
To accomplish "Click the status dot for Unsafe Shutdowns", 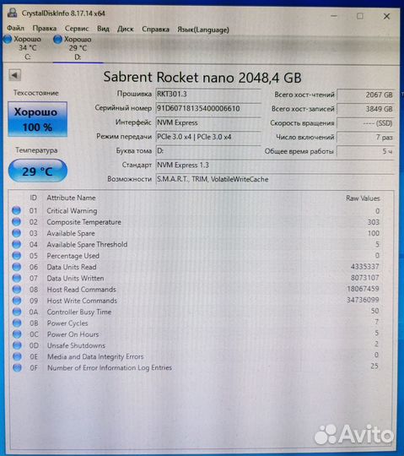I will [17, 345].
